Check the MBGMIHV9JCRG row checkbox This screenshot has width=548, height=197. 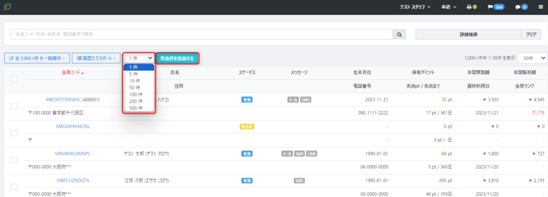14,133
